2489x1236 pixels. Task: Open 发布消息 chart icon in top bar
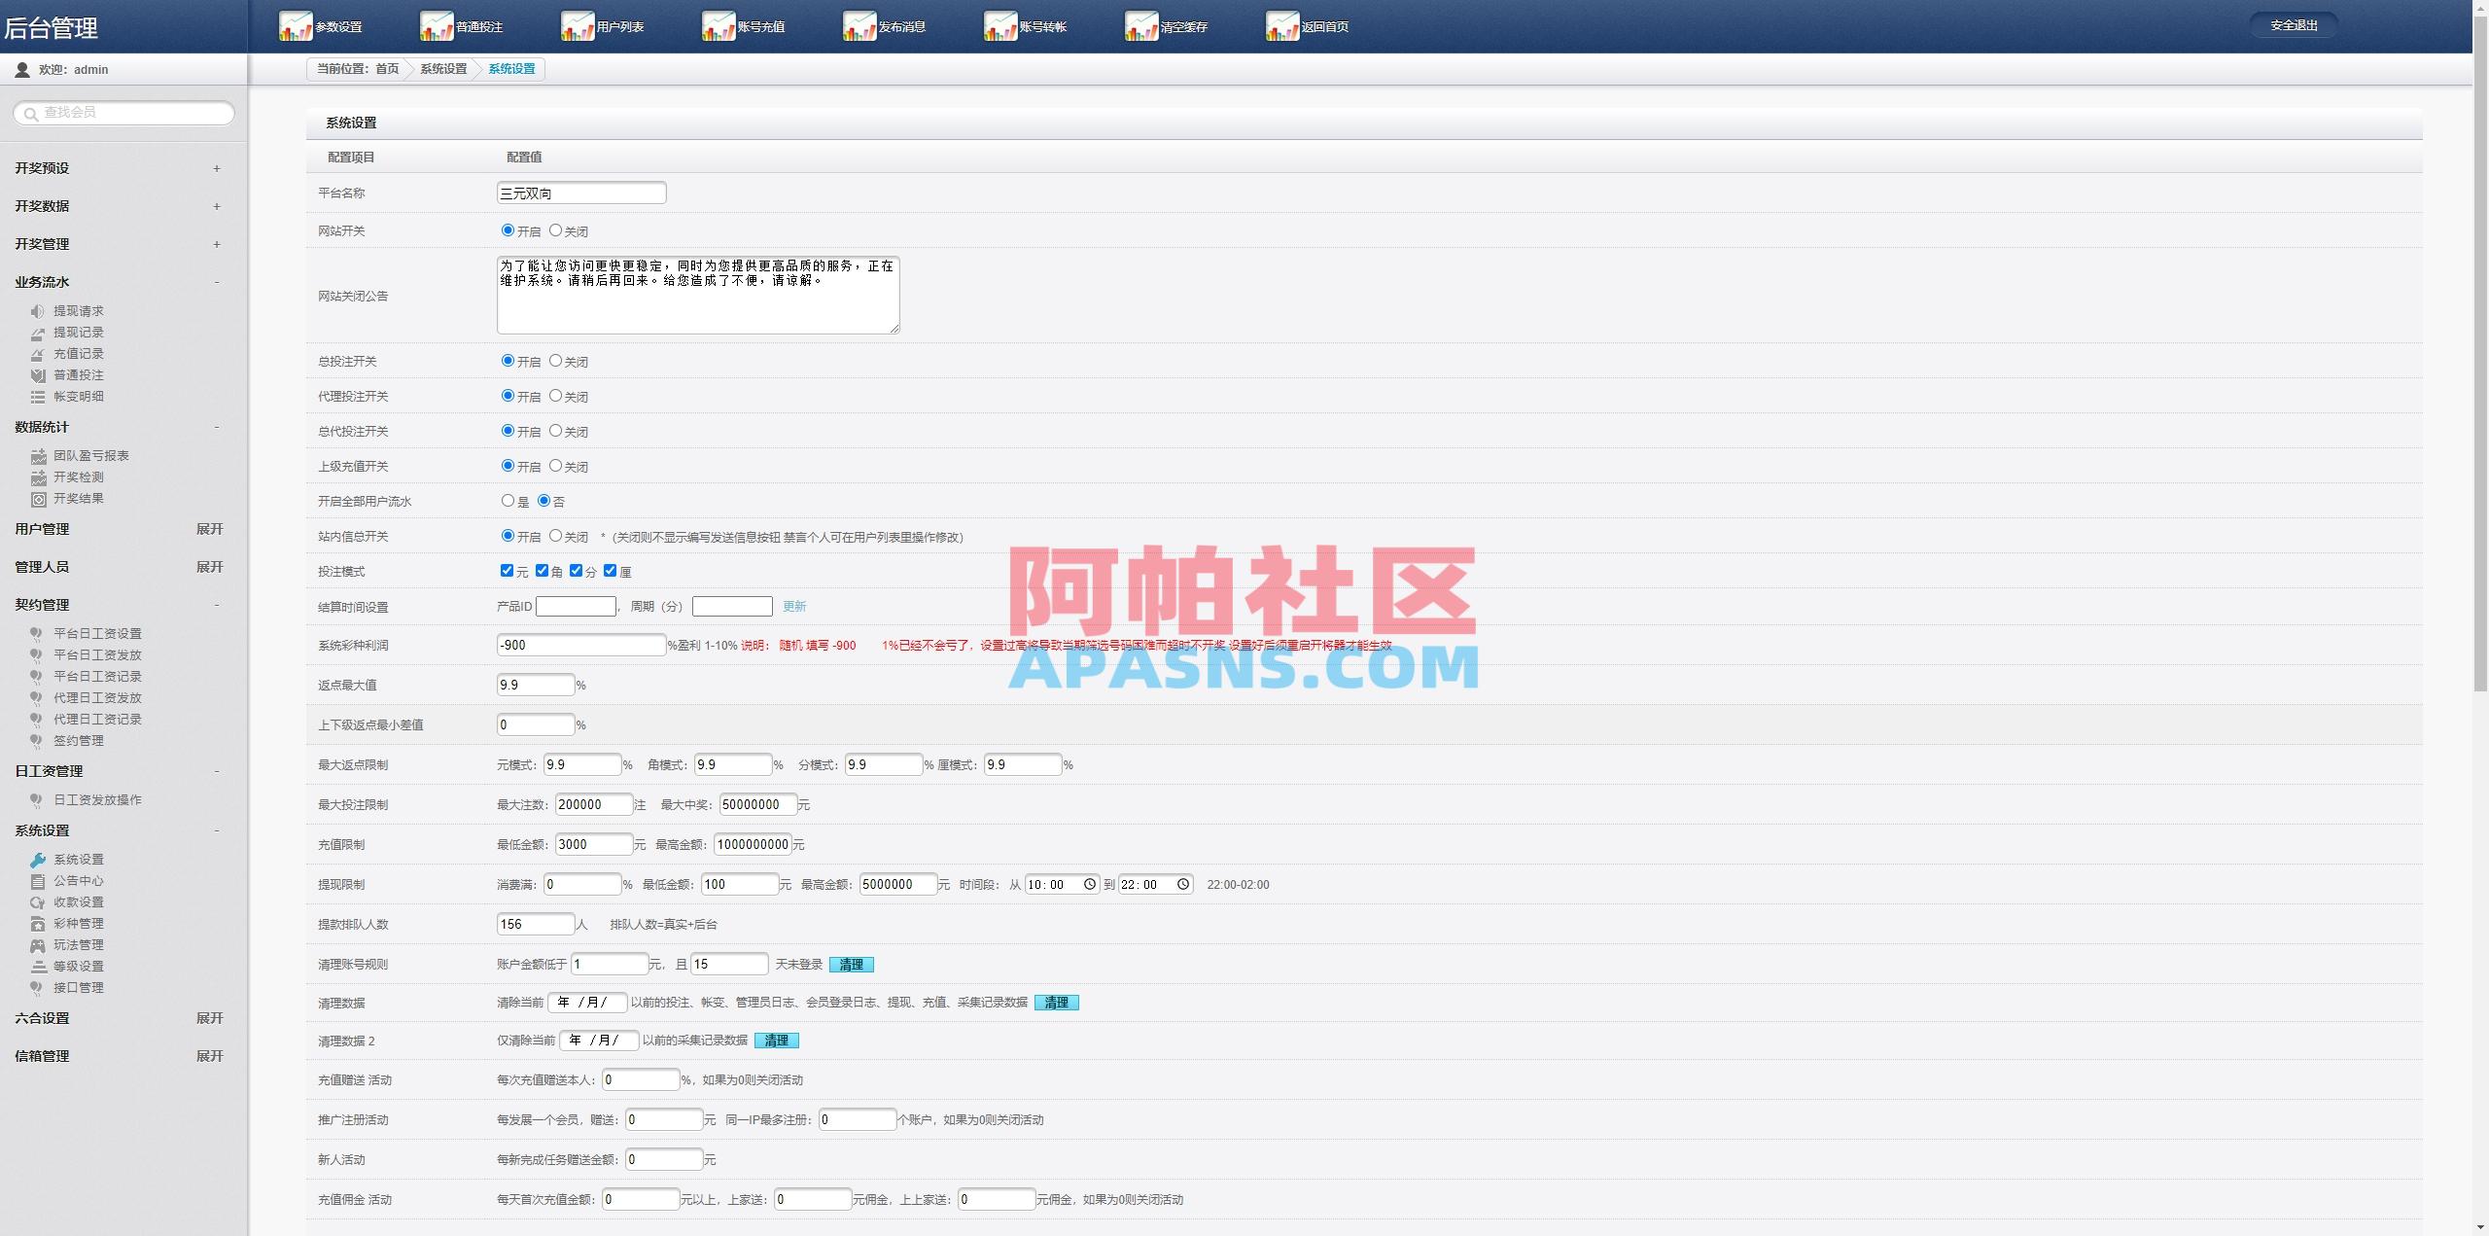point(859,26)
